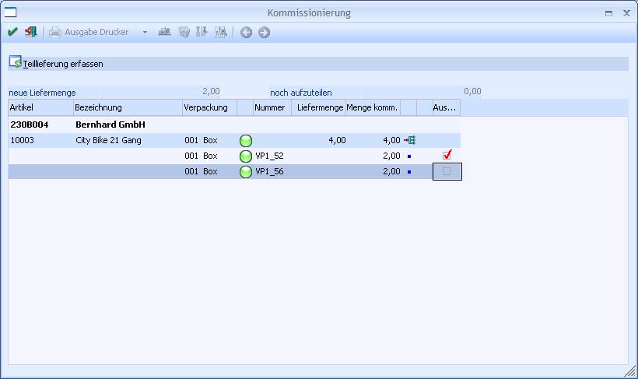This screenshot has height=379, width=638.
Task: Click the printer icon in the toolbar
Action: pyautogui.click(x=55, y=32)
